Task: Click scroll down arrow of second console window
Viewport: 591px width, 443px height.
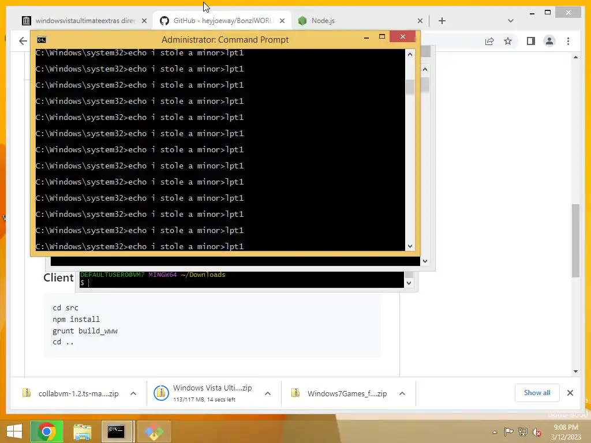Action: point(425,261)
